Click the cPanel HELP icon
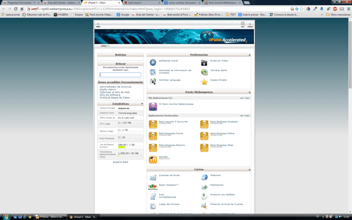The image size is (352, 220). [x=243, y=24]
